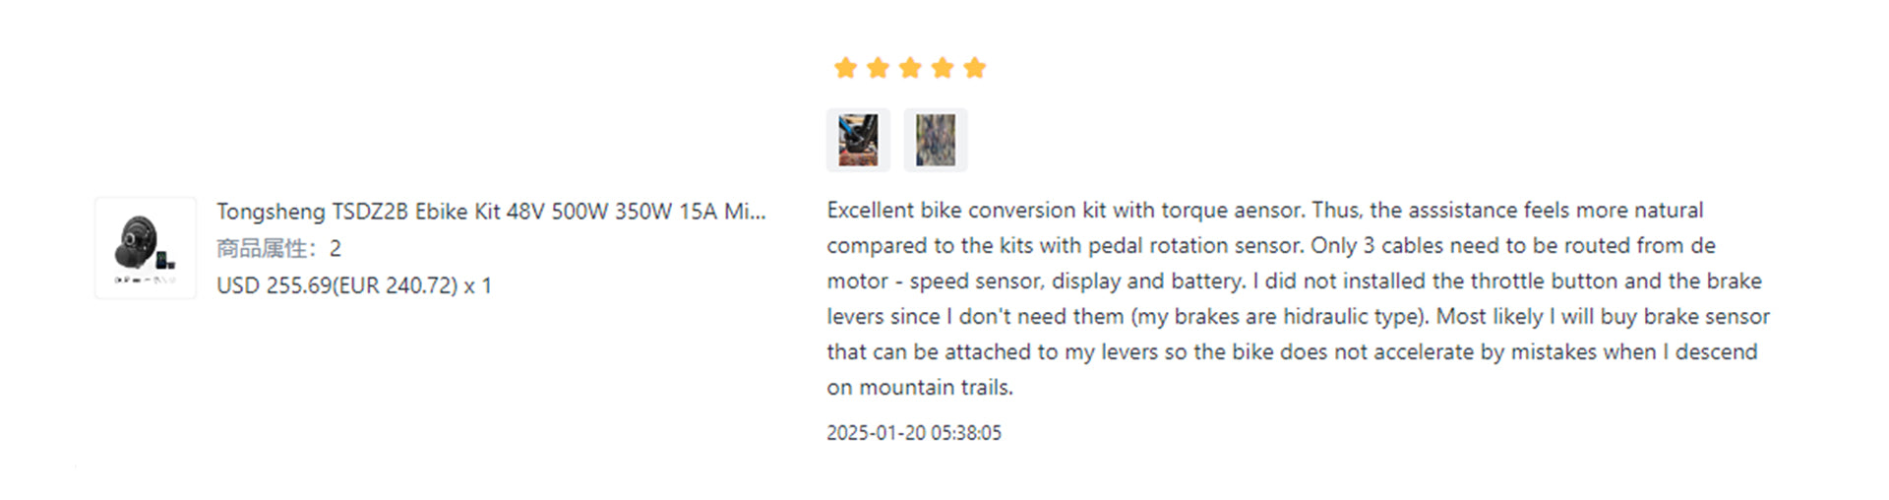Click the Tongsheng motor product image

click(x=146, y=247)
